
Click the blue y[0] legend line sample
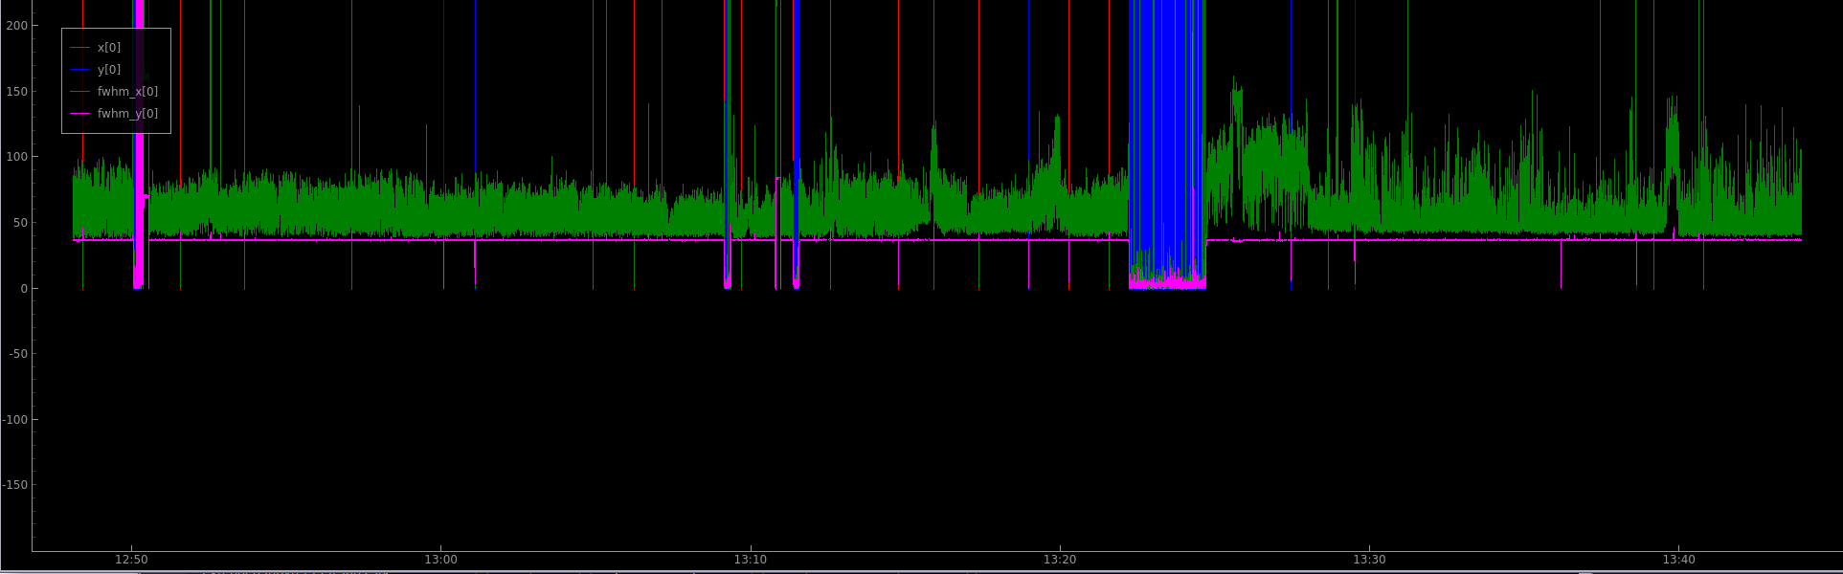coord(80,70)
